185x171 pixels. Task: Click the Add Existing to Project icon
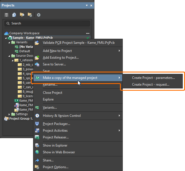pyautogui.click(x=37, y=58)
